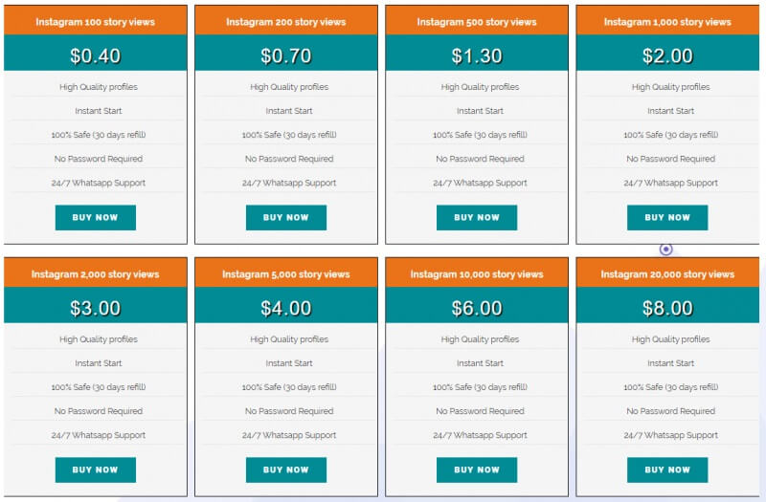The height and width of the screenshot is (502, 766).
Task: Click the $8.00 price banner
Action: [667, 305]
